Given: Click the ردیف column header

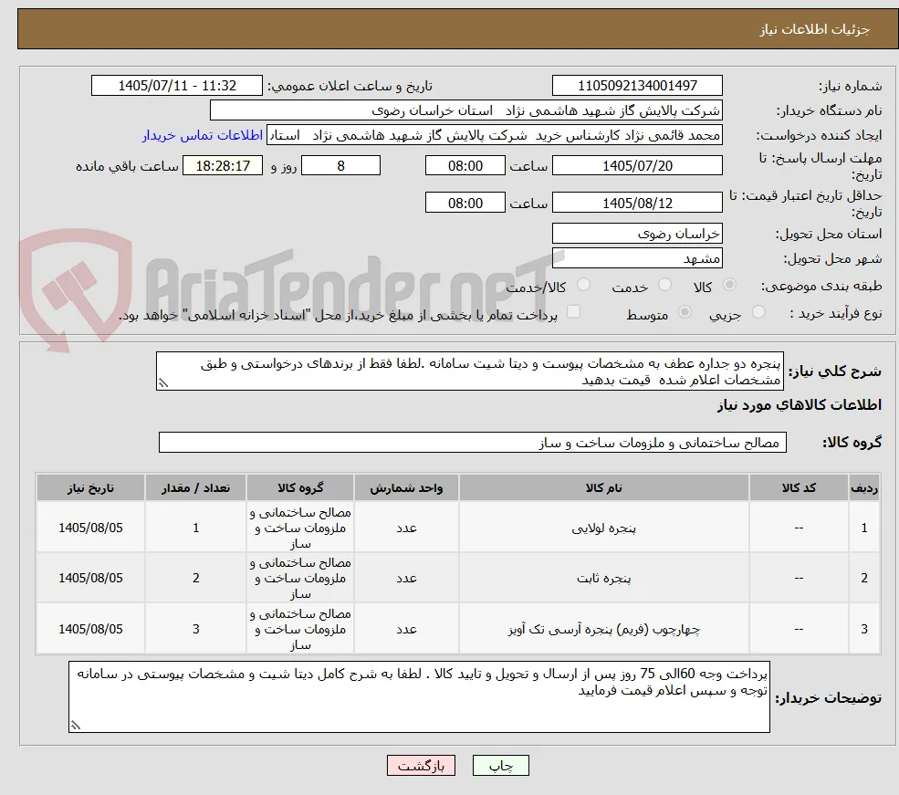Looking at the screenshot, I should 864,487.
